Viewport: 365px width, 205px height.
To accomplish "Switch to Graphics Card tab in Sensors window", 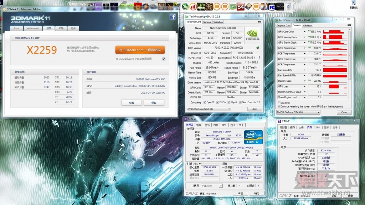I will click(283, 26).
